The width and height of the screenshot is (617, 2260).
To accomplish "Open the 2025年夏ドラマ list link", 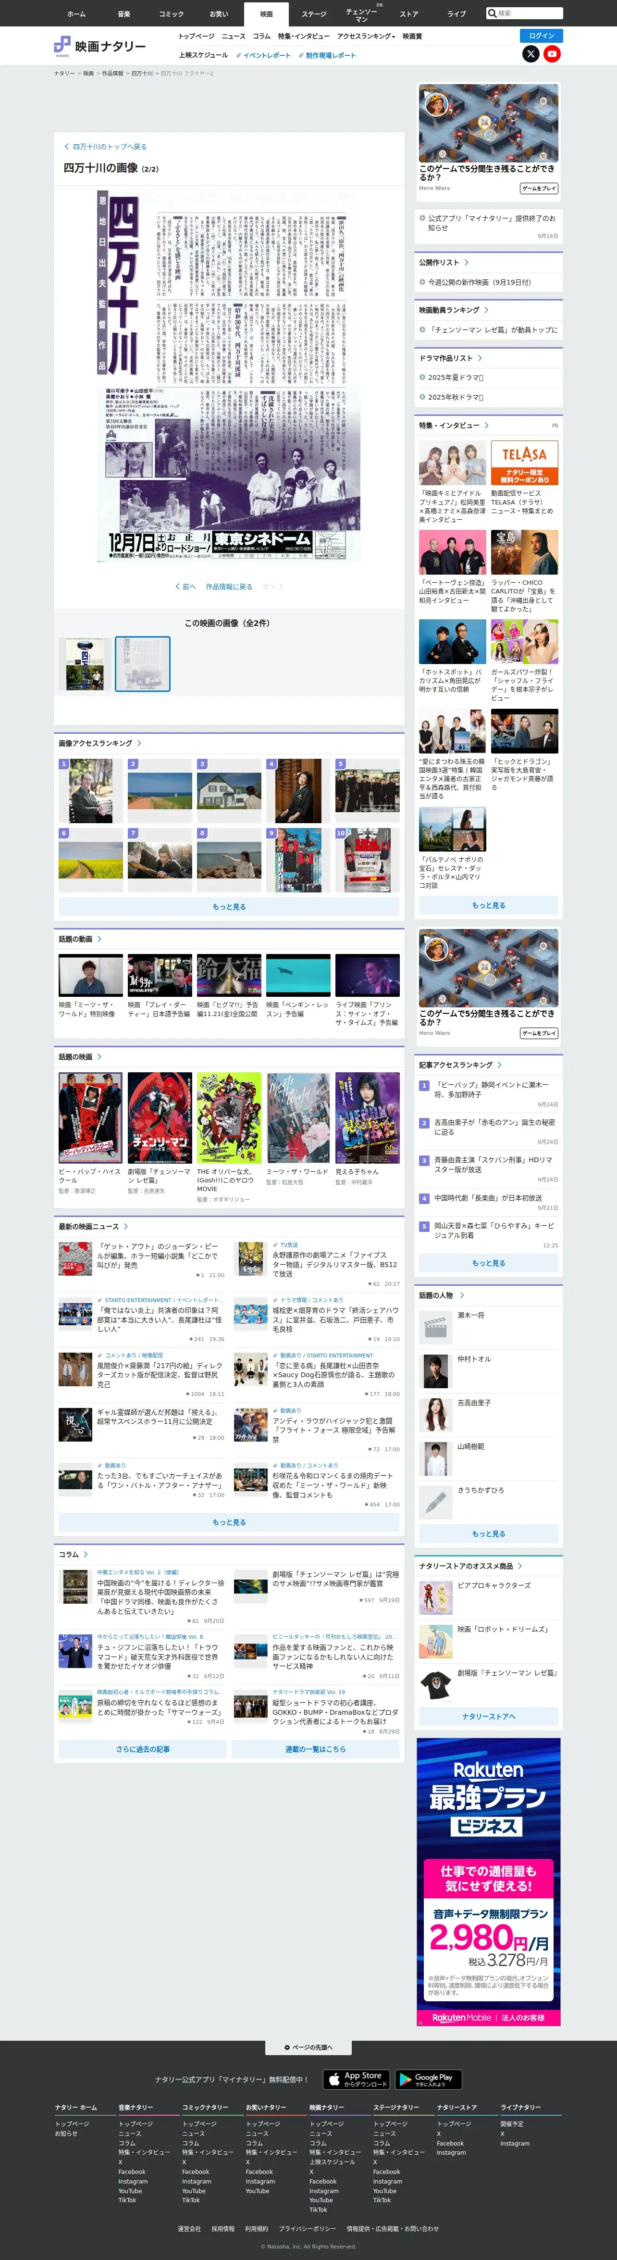I will pyautogui.click(x=455, y=377).
